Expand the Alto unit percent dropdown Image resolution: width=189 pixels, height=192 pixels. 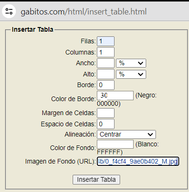[131, 74]
